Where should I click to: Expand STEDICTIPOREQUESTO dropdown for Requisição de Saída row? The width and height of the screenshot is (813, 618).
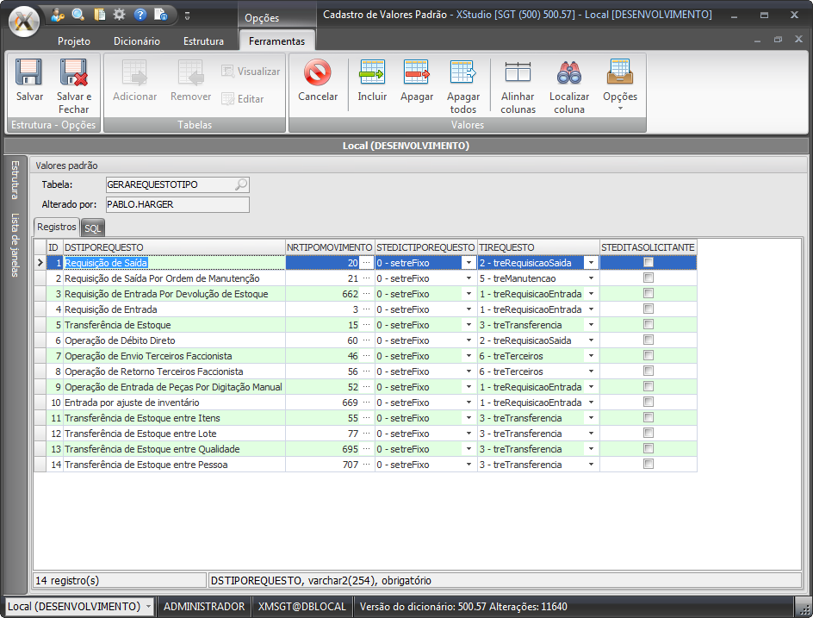pyautogui.click(x=469, y=263)
